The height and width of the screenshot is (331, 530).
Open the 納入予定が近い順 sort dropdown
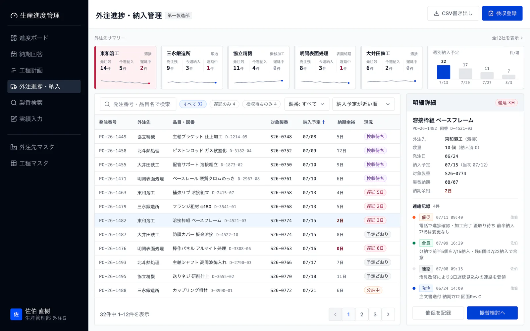click(363, 104)
